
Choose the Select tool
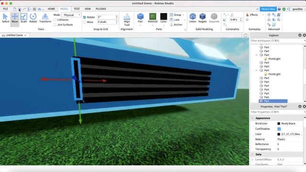coord(5,18)
